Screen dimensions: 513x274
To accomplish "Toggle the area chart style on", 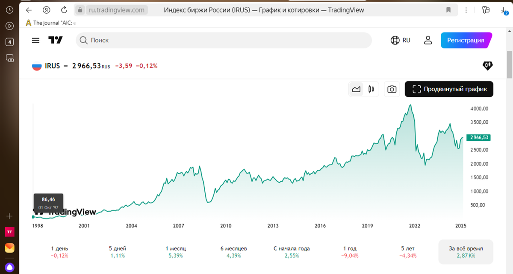I will pos(356,89).
